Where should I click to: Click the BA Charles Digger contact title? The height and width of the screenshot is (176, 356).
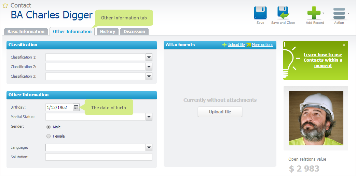[x=52, y=15]
